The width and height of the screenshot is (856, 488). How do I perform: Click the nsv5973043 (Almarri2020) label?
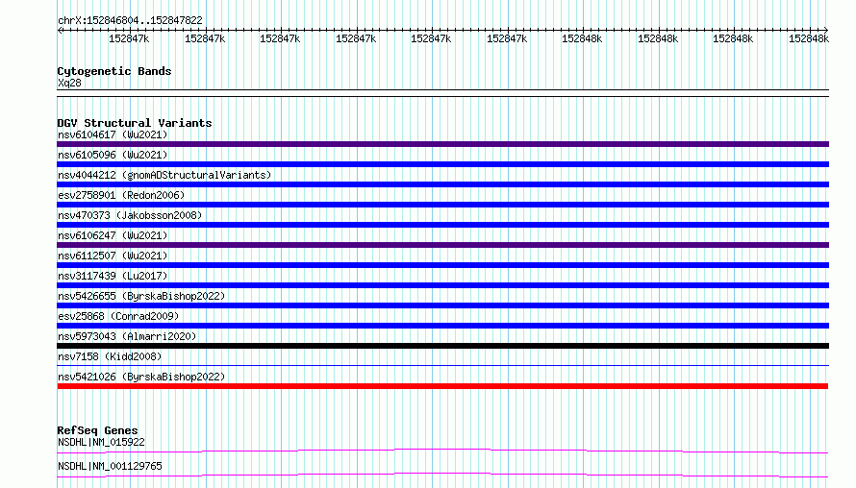pyautogui.click(x=127, y=336)
